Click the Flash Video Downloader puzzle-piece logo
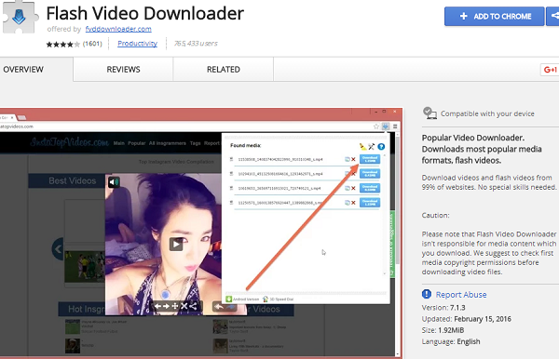This screenshot has height=359, width=559. pyautogui.click(x=20, y=17)
